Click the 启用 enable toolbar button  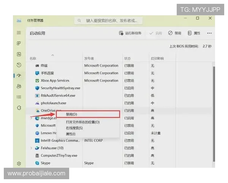(x=155, y=33)
